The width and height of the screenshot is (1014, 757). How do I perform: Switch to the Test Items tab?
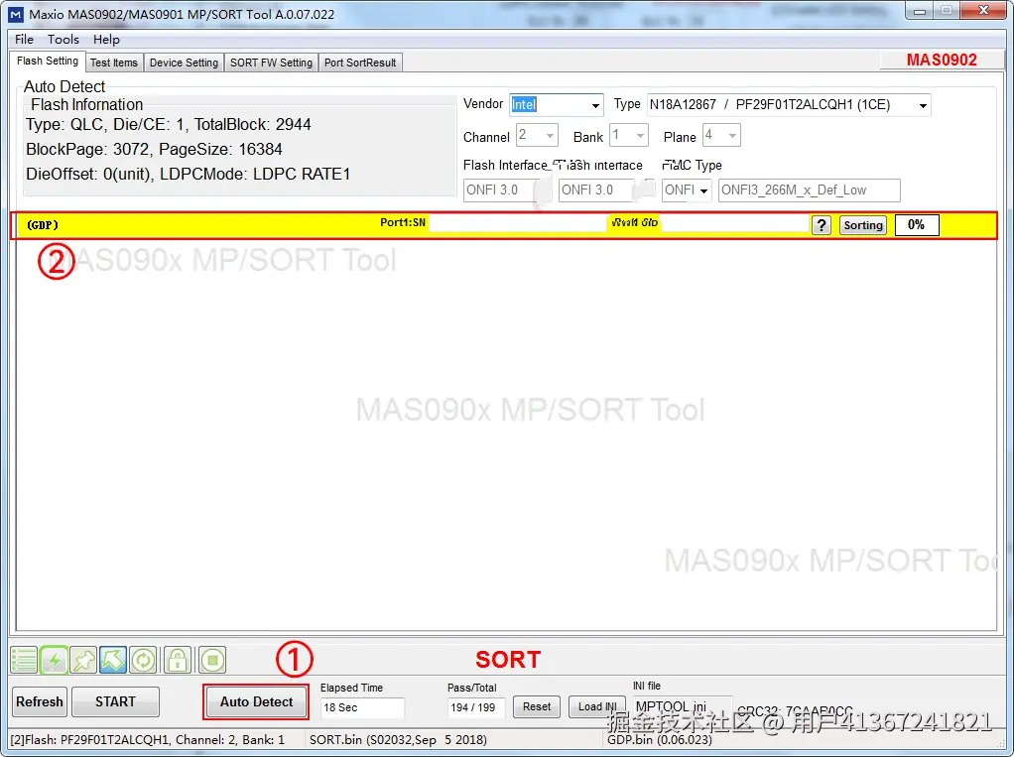(x=114, y=63)
